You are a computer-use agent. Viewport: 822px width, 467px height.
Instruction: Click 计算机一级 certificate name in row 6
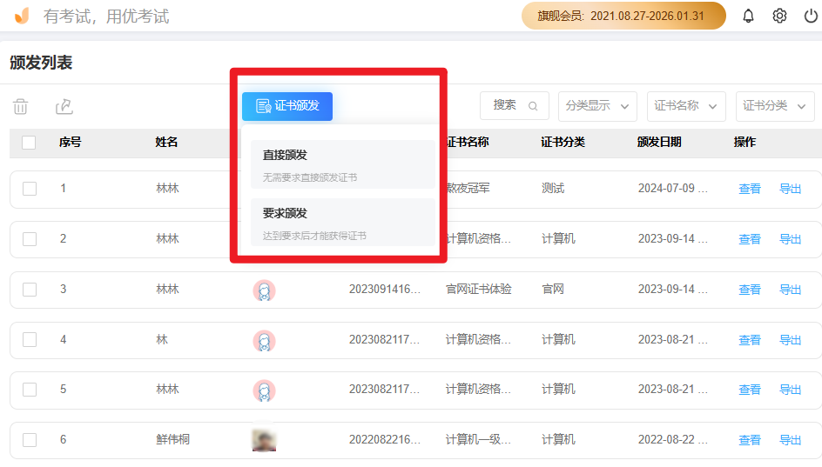[x=478, y=440]
